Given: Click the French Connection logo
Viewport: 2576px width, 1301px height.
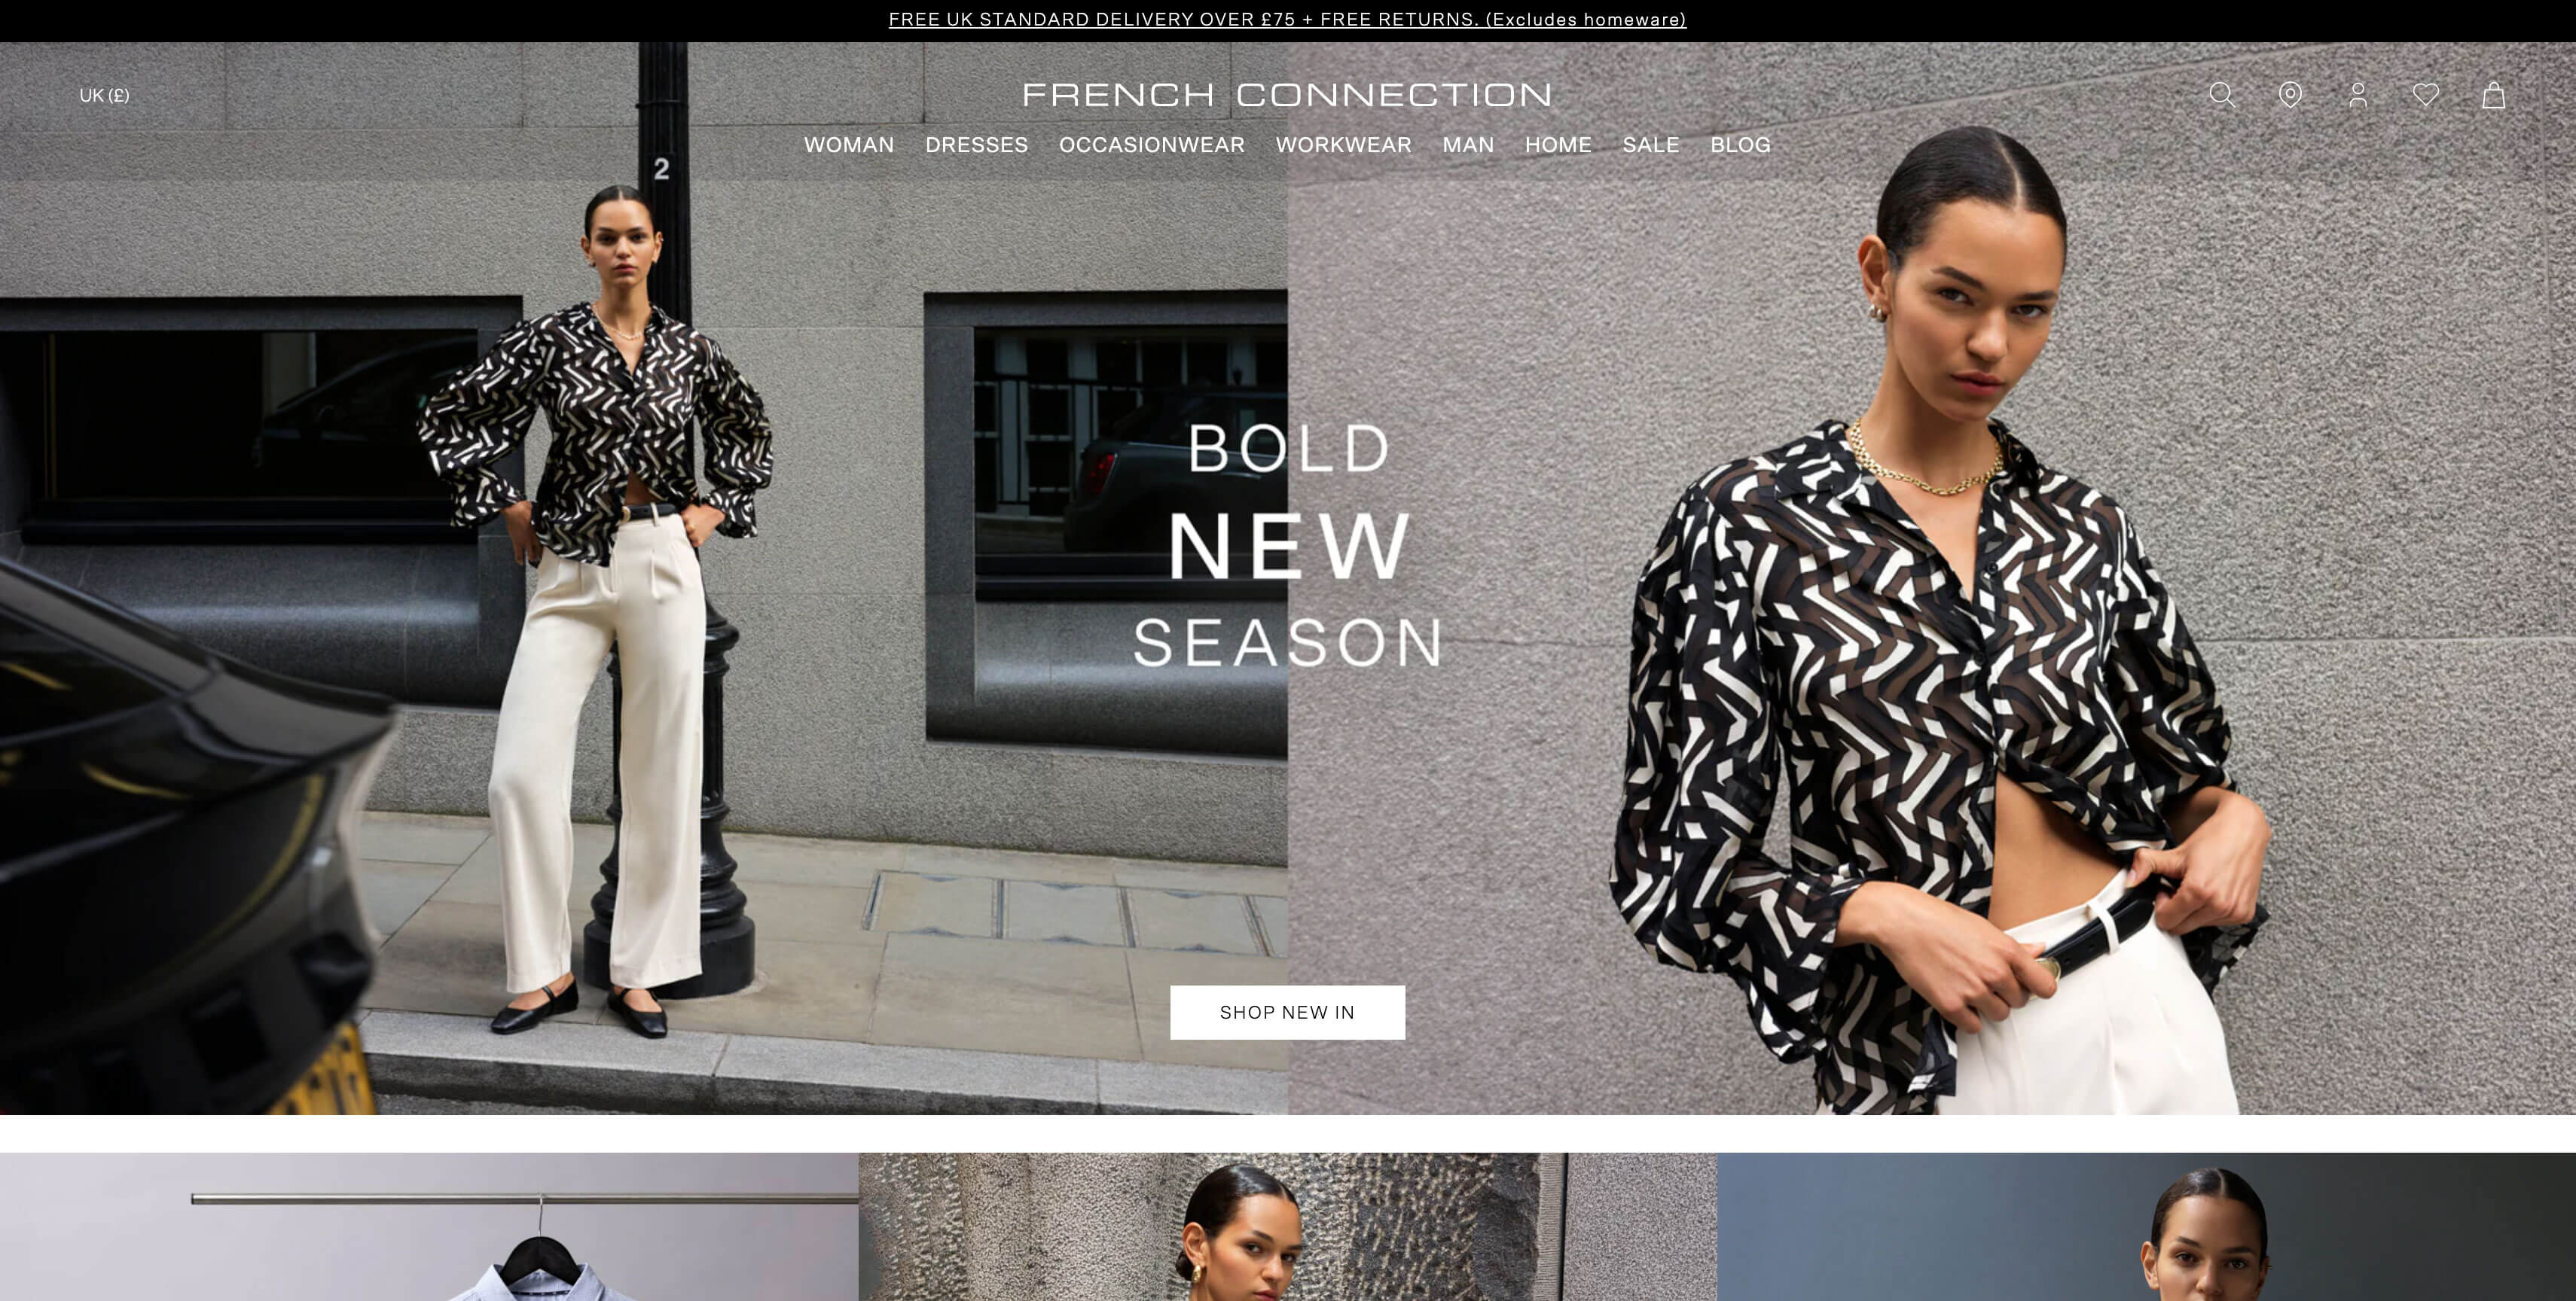Looking at the screenshot, I should point(1287,95).
